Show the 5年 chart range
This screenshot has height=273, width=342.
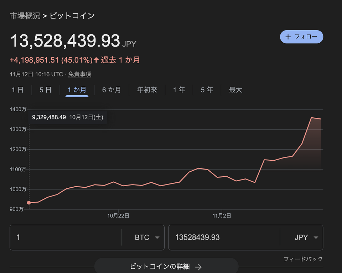tap(207, 90)
